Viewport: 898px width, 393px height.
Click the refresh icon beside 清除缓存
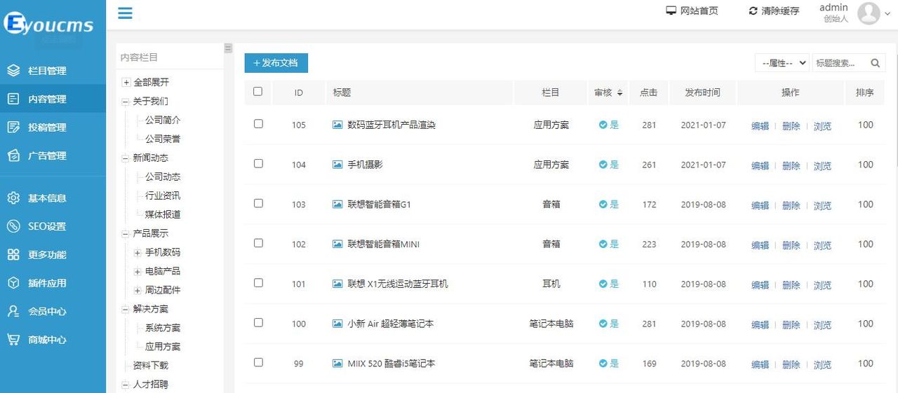pyautogui.click(x=753, y=11)
